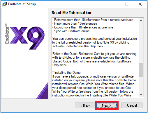
Task: Click 'Export more than 10 references at one time'
Action: pos(83,27)
